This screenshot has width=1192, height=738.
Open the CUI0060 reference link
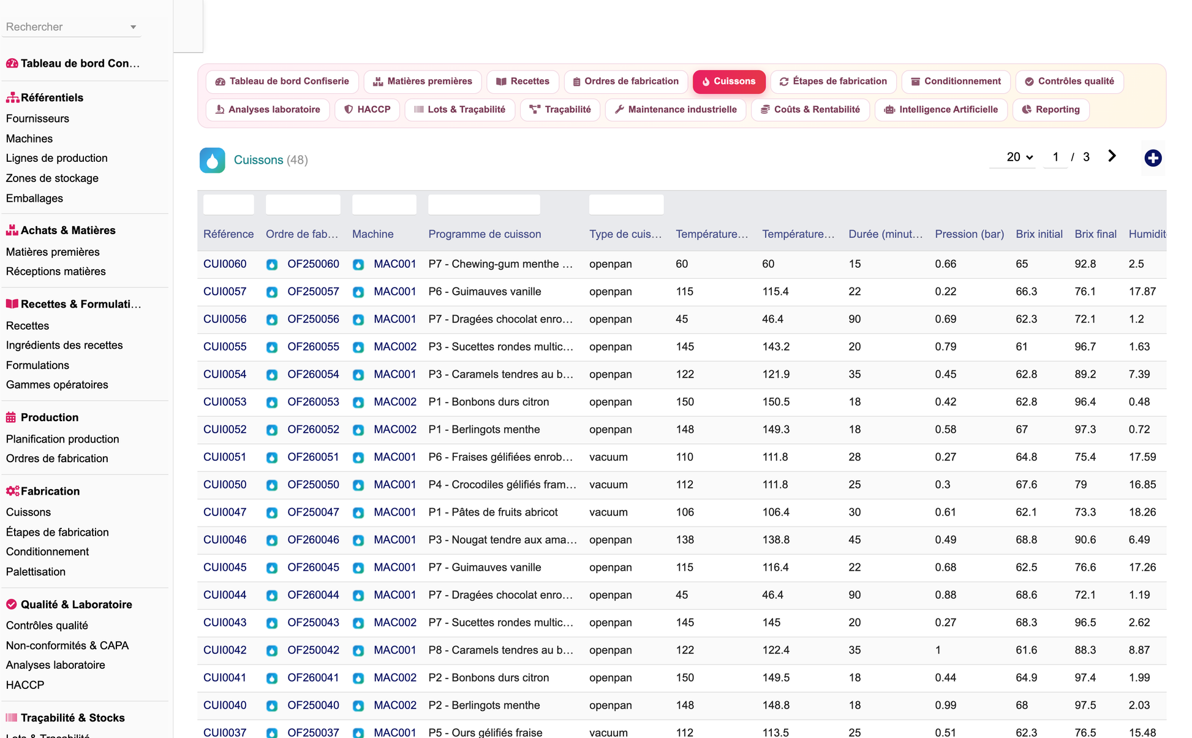click(225, 264)
